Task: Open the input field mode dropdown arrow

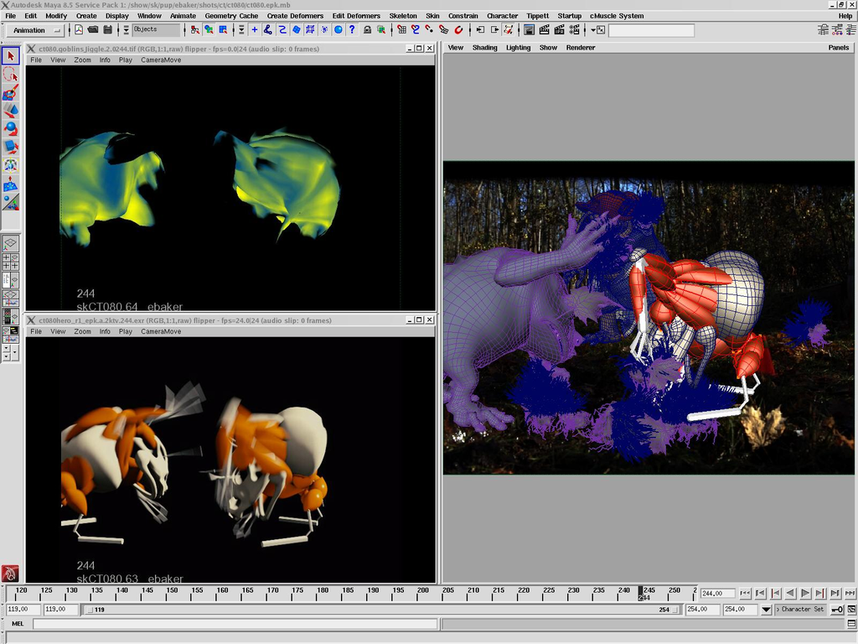Action: (x=593, y=30)
